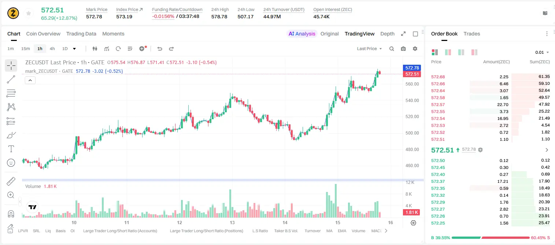Open the Last Price dropdown

tap(369, 49)
